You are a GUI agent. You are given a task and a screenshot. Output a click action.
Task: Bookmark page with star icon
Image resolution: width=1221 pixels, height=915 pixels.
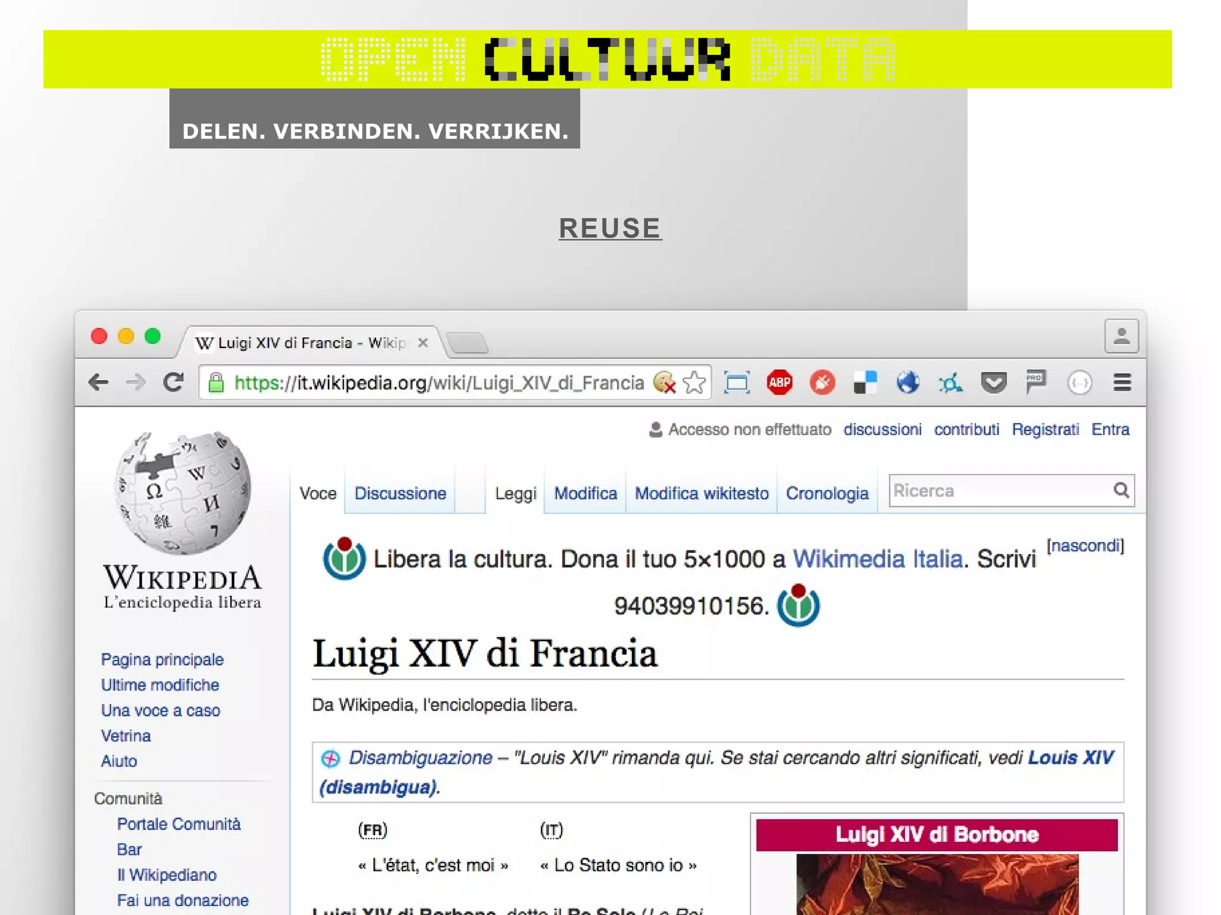tap(694, 382)
